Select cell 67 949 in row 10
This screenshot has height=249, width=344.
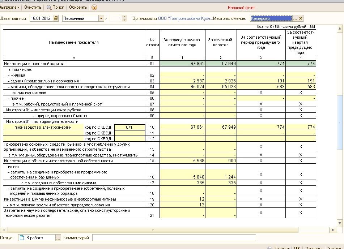coord(221,127)
